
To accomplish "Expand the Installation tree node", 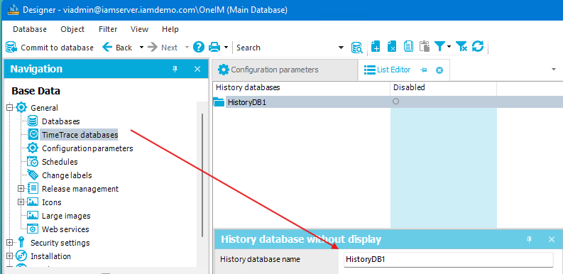I will point(10,256).
